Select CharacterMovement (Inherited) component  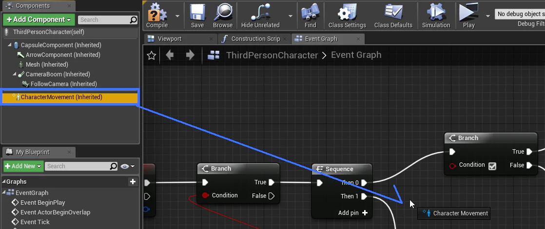click(70, 97)
